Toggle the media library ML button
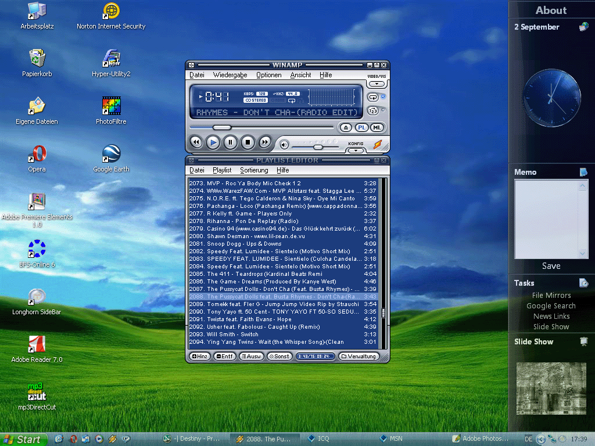Viewport: 595px width, 446px height. 377,127
